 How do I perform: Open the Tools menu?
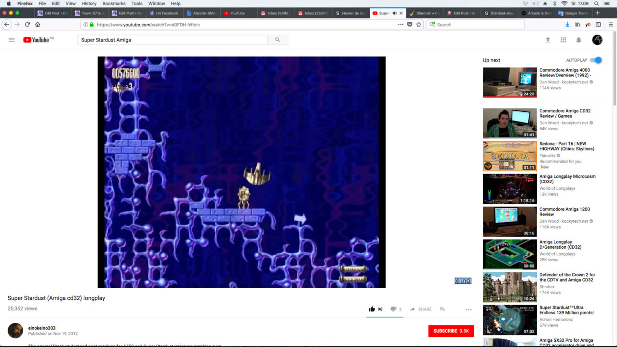(137, 3)
